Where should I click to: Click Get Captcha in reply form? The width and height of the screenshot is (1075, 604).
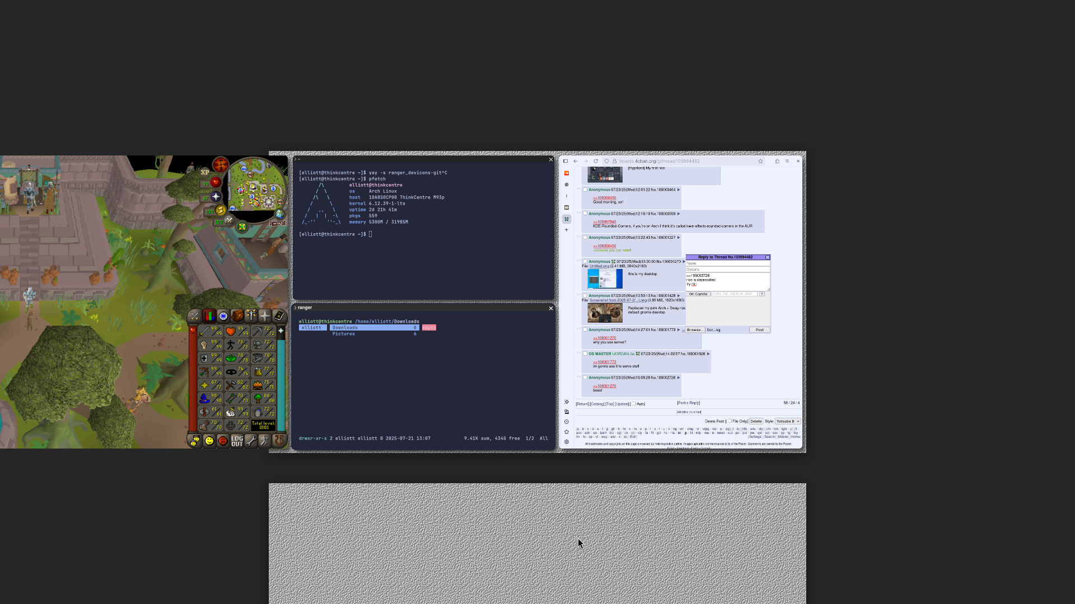[x=698, y=294]
